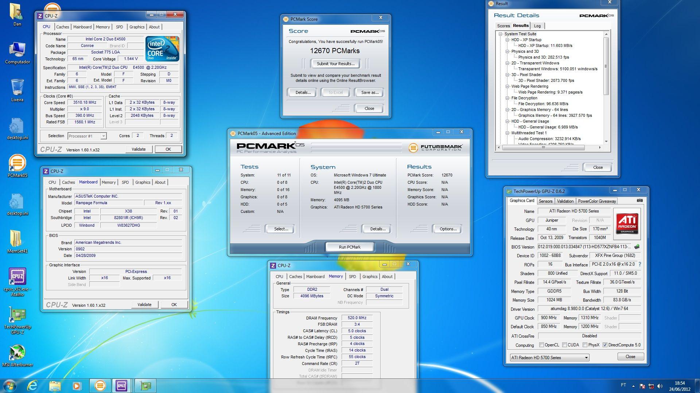Open the Computador desktop icon

17,53
